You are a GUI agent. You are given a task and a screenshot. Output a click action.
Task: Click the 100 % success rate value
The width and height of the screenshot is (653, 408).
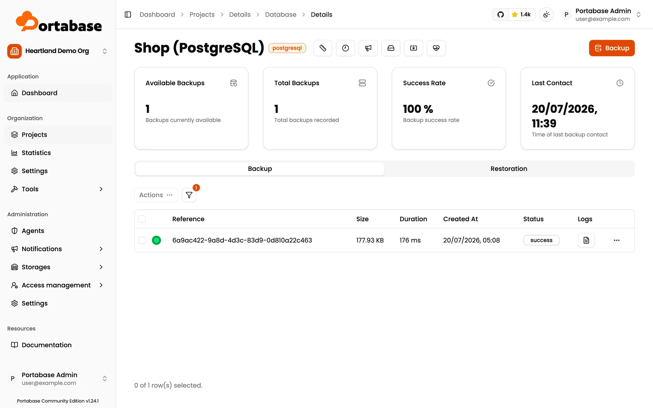coord(418,109)
